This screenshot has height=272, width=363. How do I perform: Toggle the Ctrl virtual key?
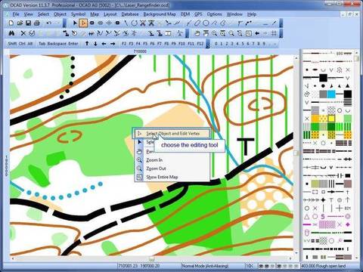tap(22, 44)
